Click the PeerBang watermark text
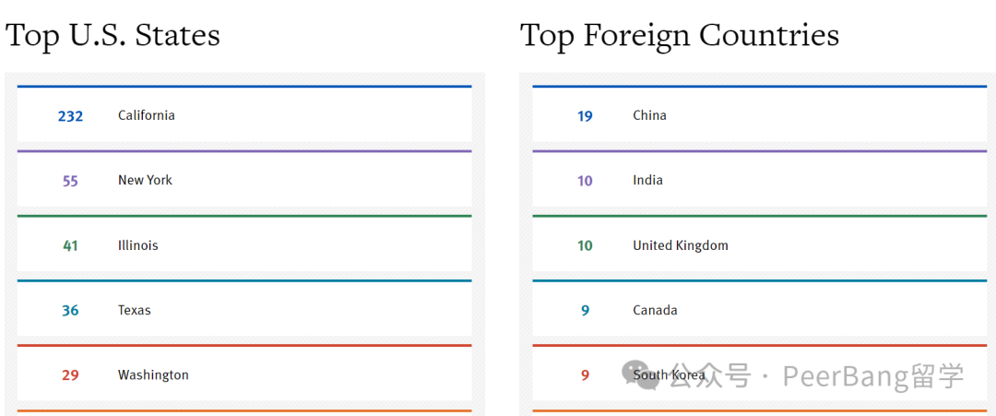The image size is (996, 416). tap(873, 376)
